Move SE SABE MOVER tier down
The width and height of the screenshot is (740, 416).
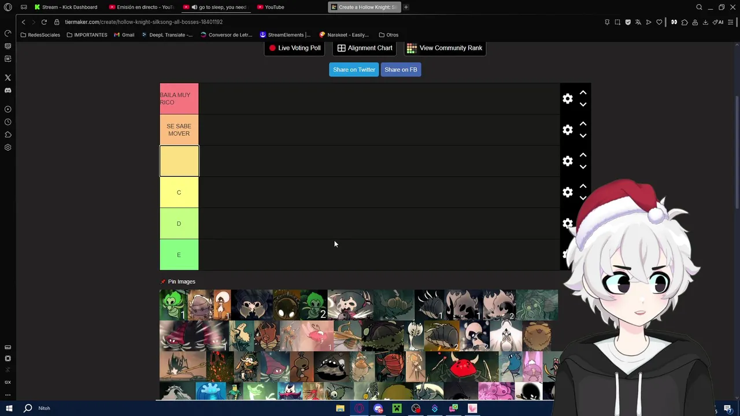(x=583, y=136)
